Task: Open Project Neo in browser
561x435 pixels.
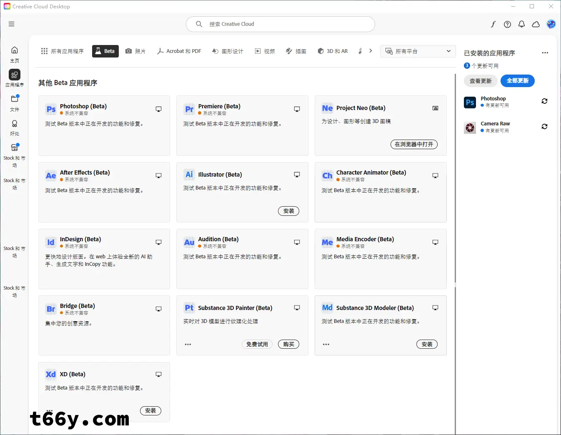Action: [414, 145]
